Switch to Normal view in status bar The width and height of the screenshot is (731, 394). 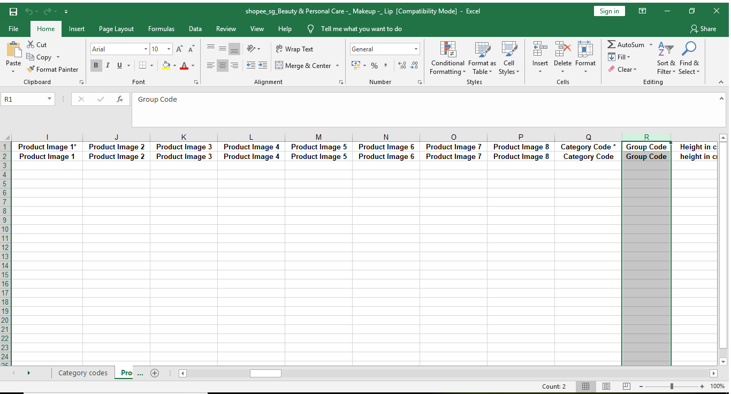coord(585,386)
